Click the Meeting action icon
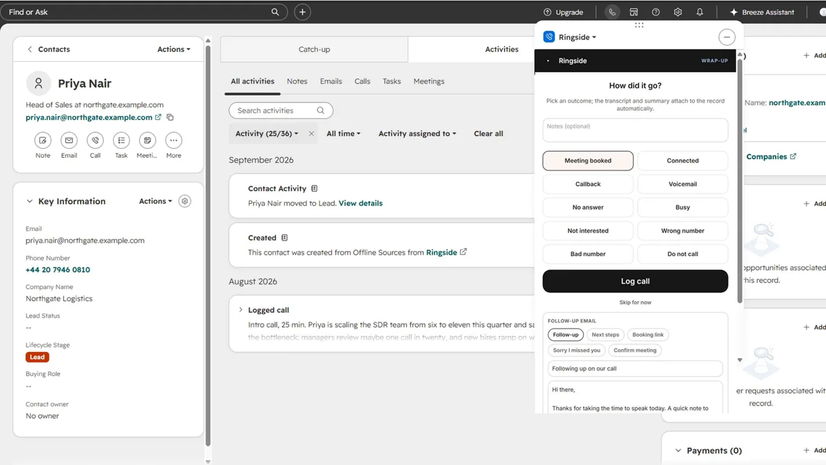The width and height of the screenshot is (826, 465). [147, 140]
